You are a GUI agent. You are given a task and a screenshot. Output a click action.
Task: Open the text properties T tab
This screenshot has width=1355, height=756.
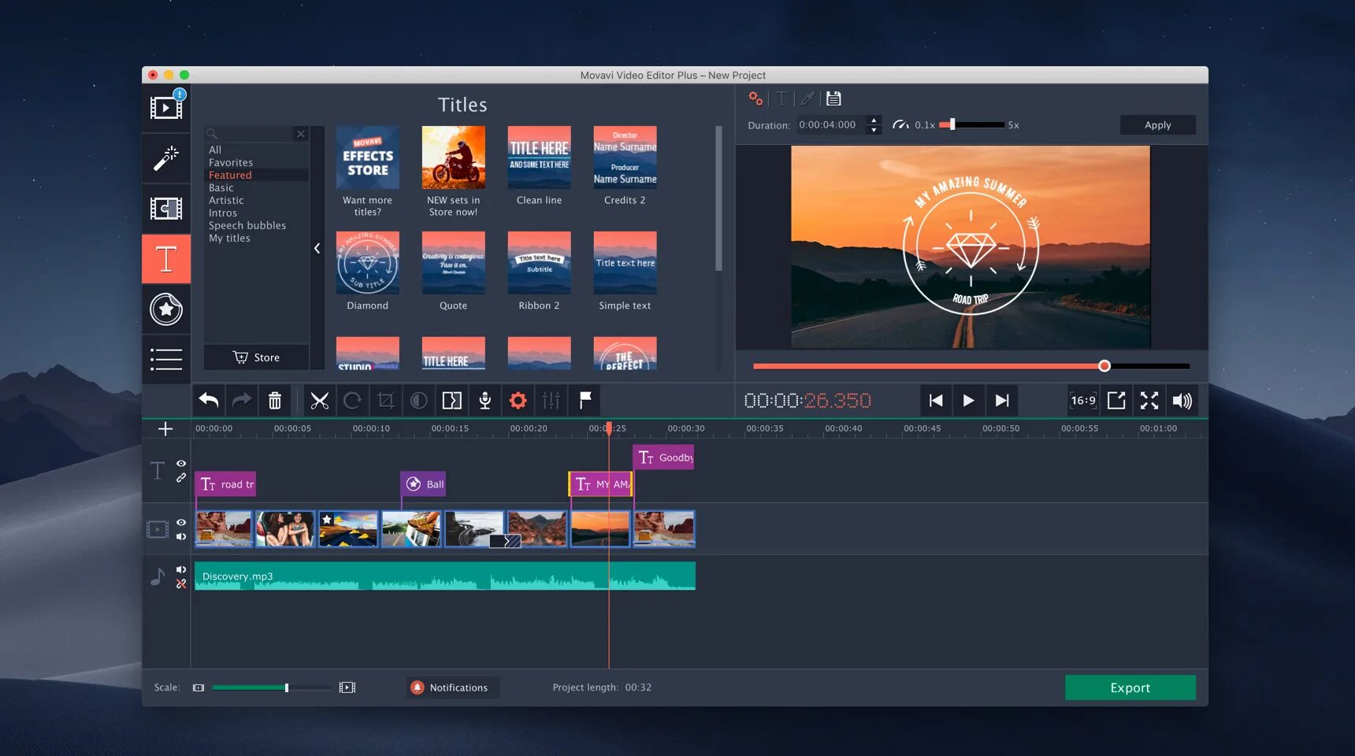pos(781,98)
